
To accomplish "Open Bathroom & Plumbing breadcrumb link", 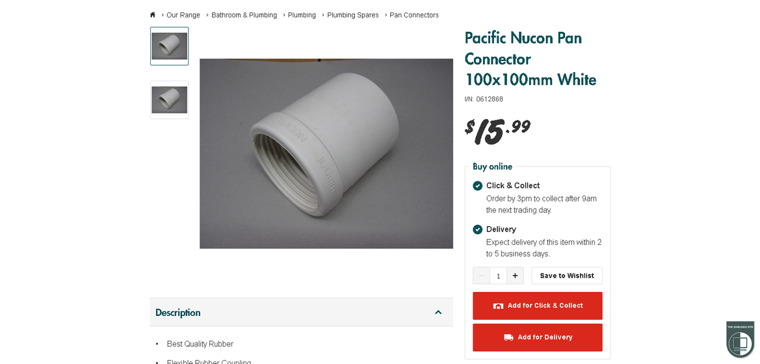I will 244,15.
